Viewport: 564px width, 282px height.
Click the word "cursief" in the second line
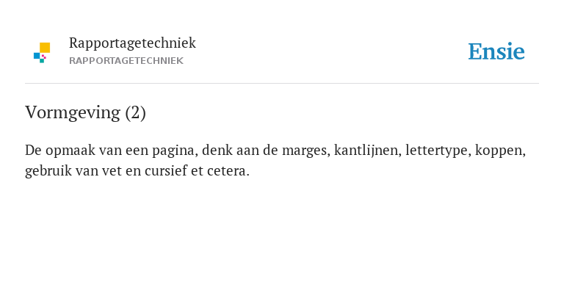(x=165, y=171)
